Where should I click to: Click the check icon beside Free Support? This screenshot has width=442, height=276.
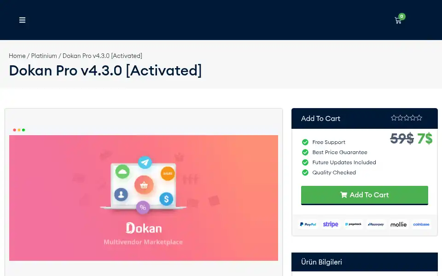[305, 142]
